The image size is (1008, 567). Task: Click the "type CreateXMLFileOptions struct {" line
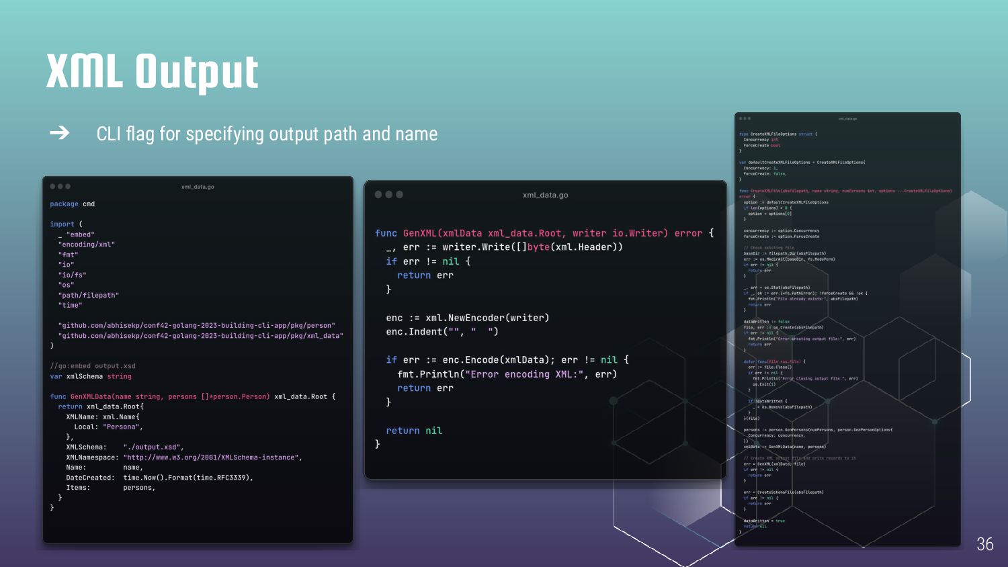pyautogui.click(x=778, y=134)
